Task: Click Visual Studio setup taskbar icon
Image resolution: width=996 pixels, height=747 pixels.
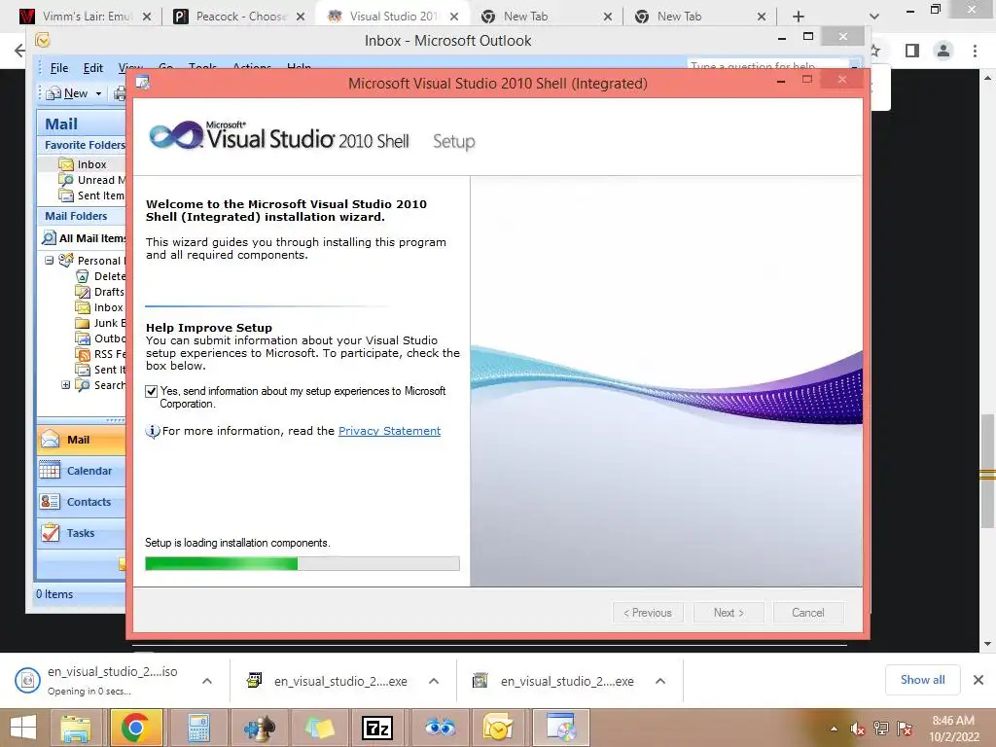Action: [x=560, y=728]
